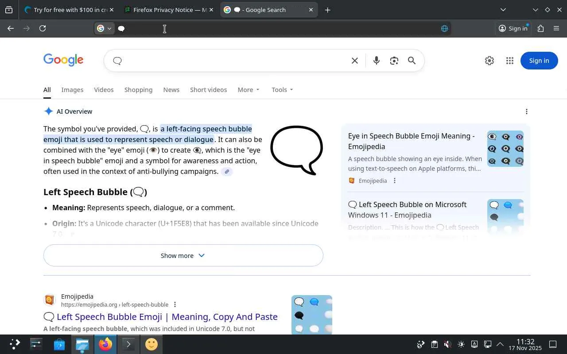Open the AI Overview options menu
Viewport: 567px width, 354px height.
pos(526,112)
